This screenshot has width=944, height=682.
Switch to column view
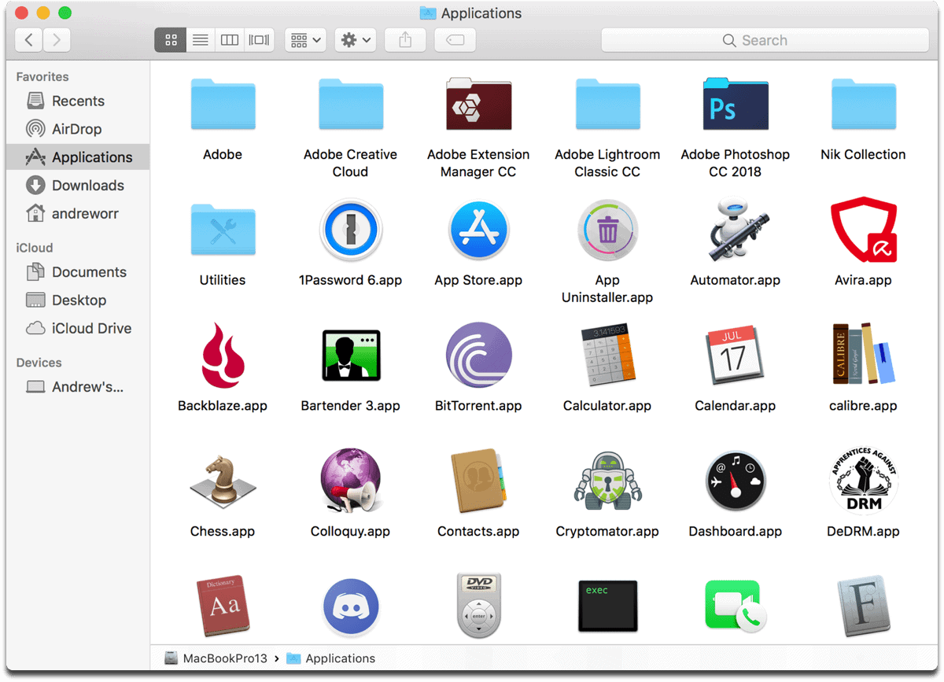point(229,39)
